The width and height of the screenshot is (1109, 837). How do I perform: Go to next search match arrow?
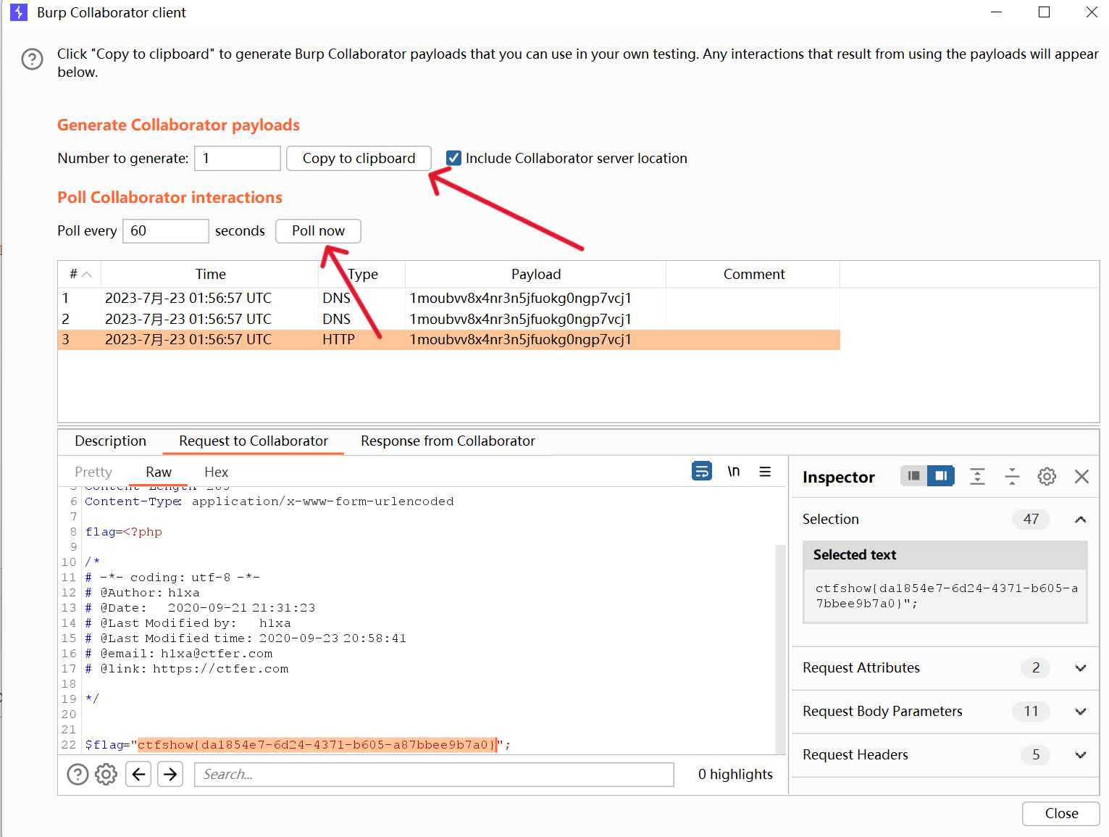tap(170, 775)
